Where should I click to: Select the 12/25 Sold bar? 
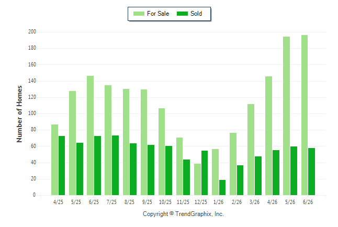click(205, 173)
